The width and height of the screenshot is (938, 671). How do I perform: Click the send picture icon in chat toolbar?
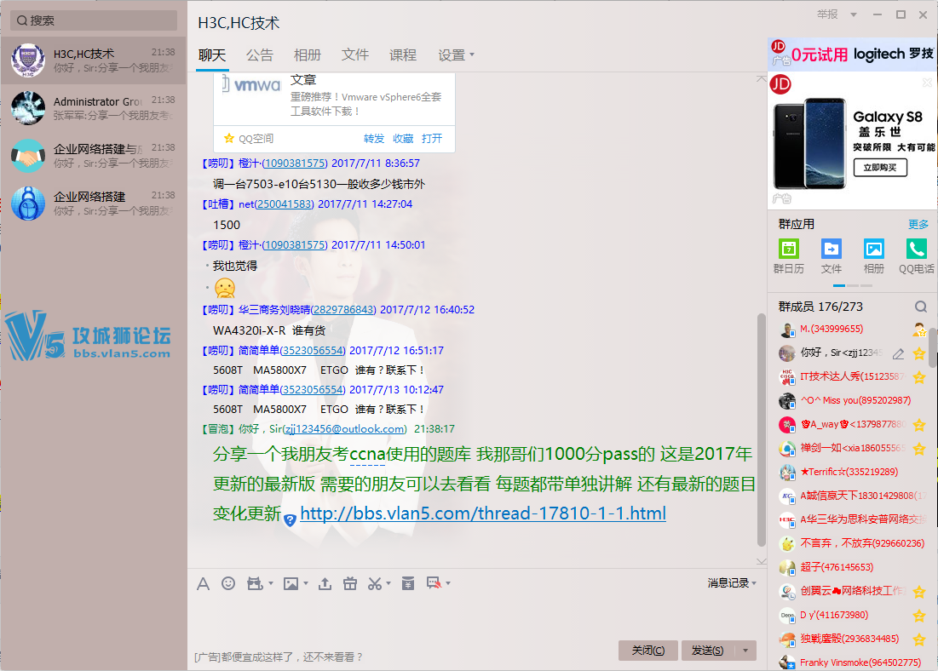click(x=291, y=583)
